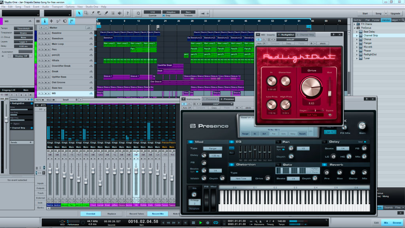The image size is (405, 228).
Task: Click the Upgrade button
Action: (395, 13)
